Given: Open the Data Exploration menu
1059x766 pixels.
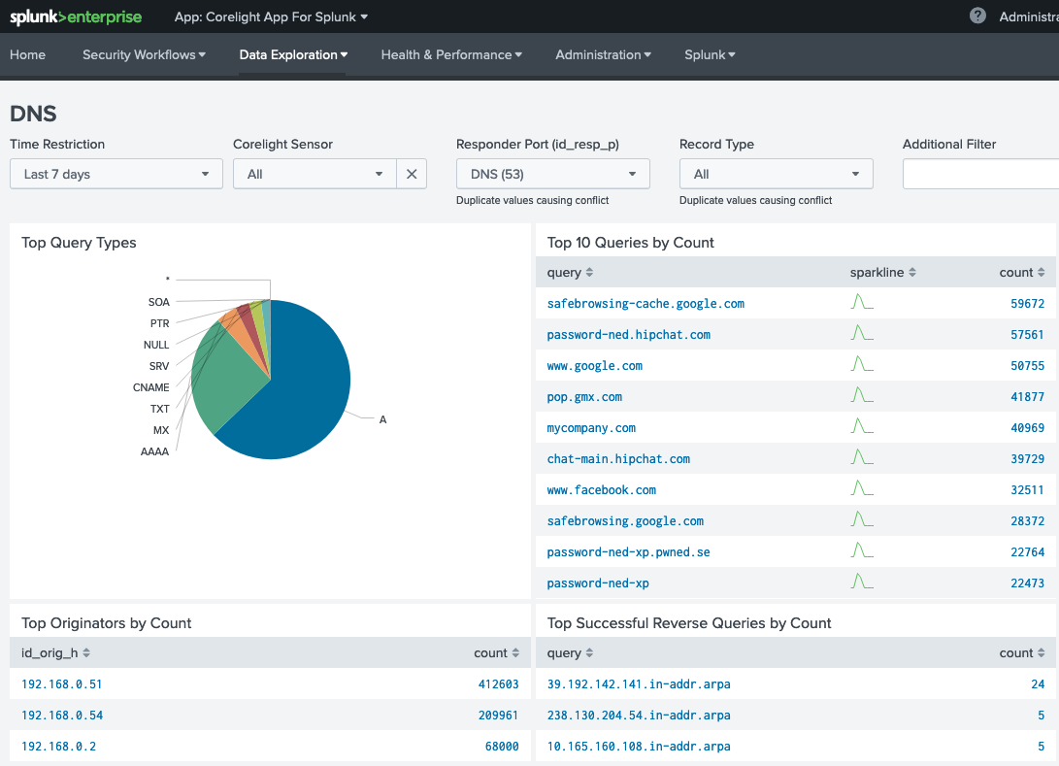Looking at the screenshot, I should click(293, 55).
